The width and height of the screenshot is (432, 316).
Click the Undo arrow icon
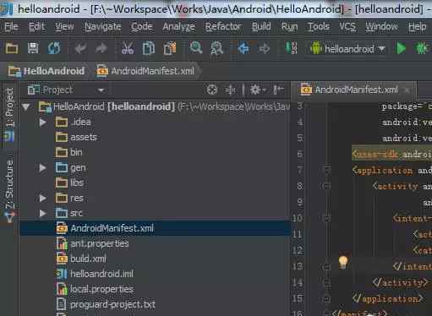80,49
